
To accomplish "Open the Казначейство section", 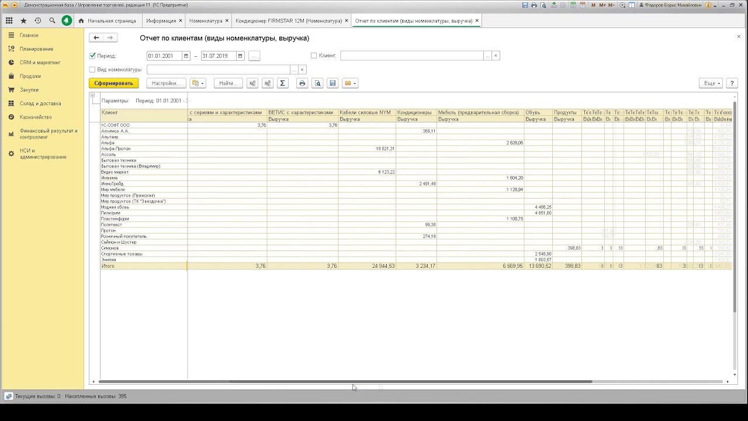I will (x=36, y=117).
